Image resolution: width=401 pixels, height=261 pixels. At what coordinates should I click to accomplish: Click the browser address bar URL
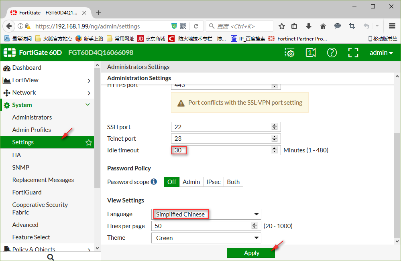coord(88,26)
